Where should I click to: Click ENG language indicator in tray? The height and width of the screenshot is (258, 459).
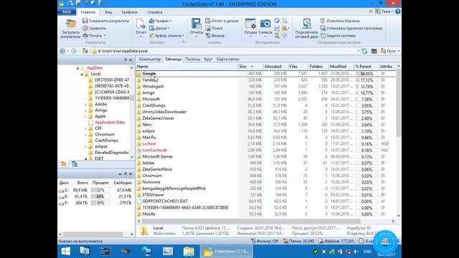(367, 252)
